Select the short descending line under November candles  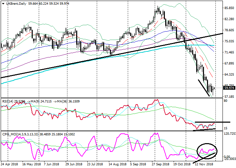click(203, 88)
